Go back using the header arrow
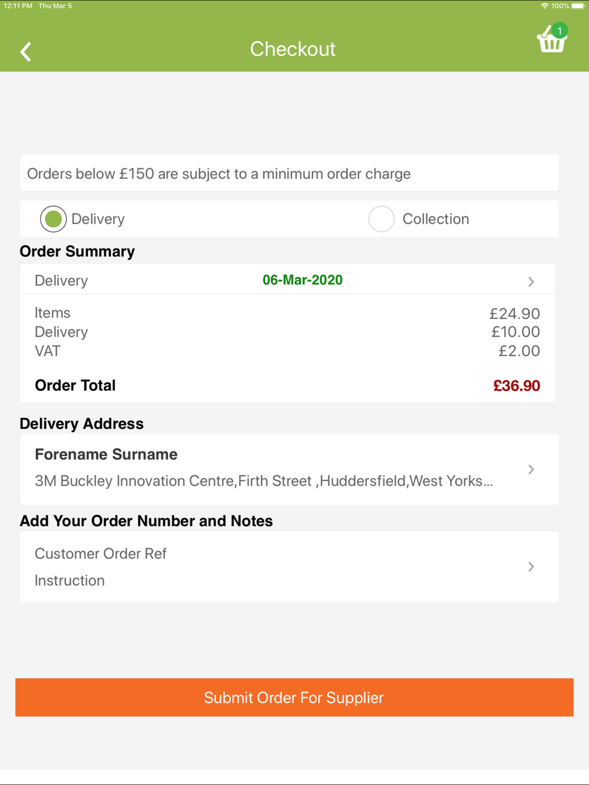 pyautogui.click(x=25, y=52)
